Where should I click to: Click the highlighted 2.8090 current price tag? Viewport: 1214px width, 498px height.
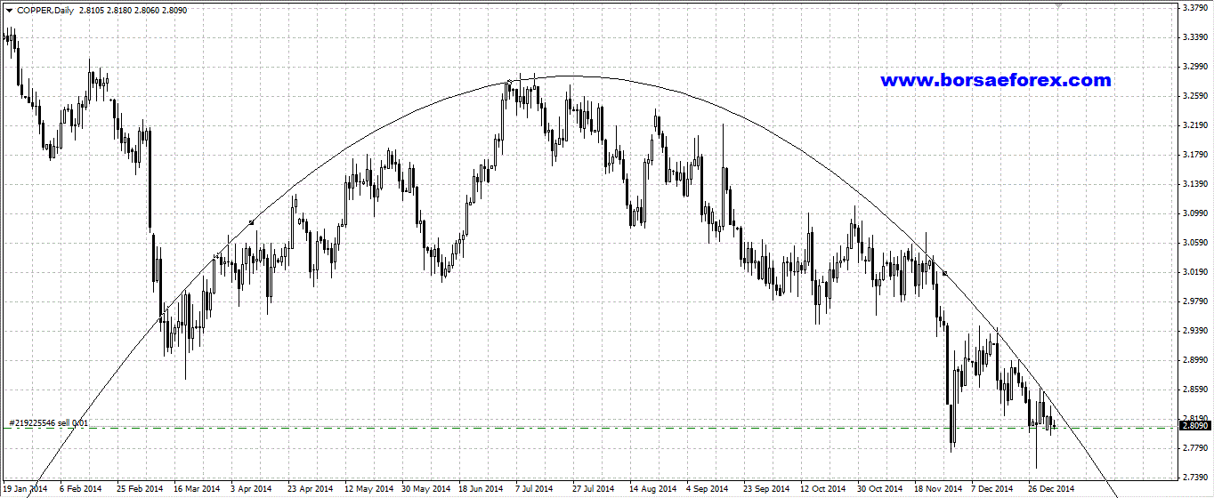click(1194, 426)
